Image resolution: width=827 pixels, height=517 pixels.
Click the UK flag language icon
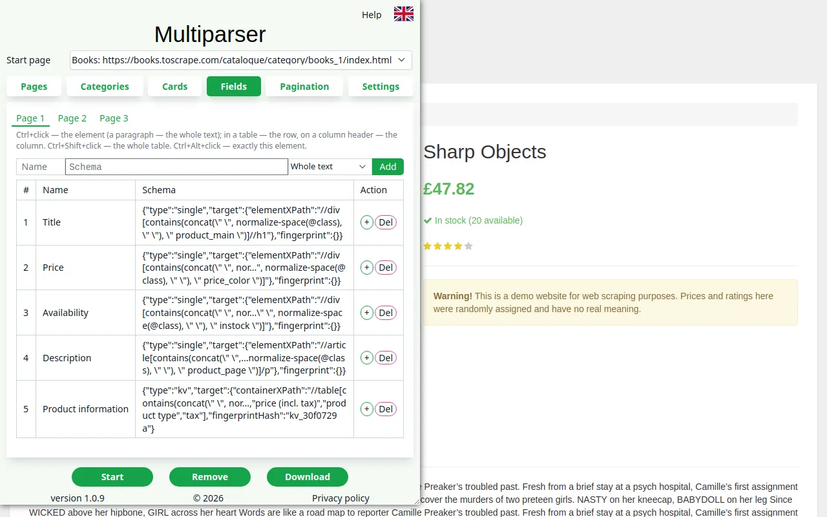point(404,14)
